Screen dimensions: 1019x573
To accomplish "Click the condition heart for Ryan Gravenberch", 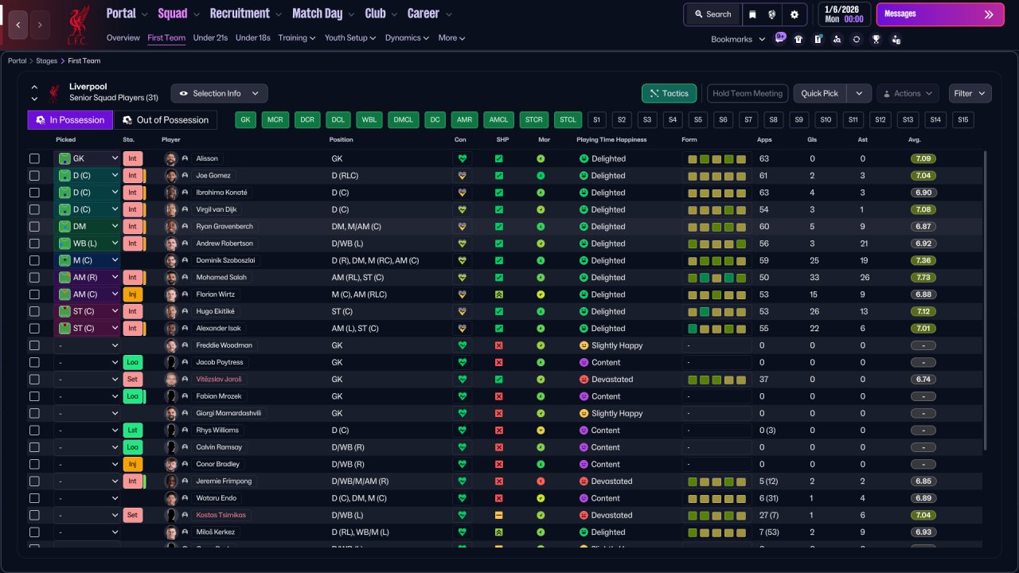I will tap(462, 227).
